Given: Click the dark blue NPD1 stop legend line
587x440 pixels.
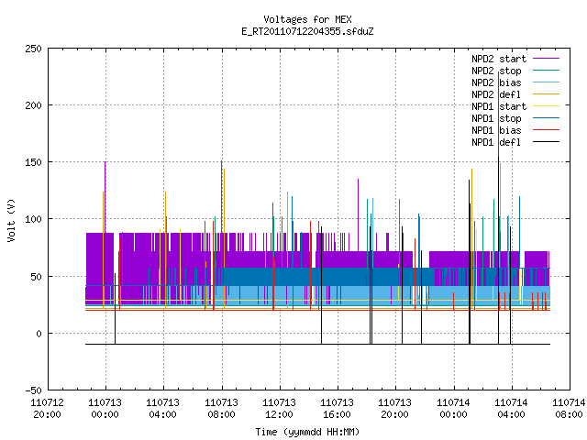Looking at the screenshot, I should pyautogui.click(x=547, y=118).
